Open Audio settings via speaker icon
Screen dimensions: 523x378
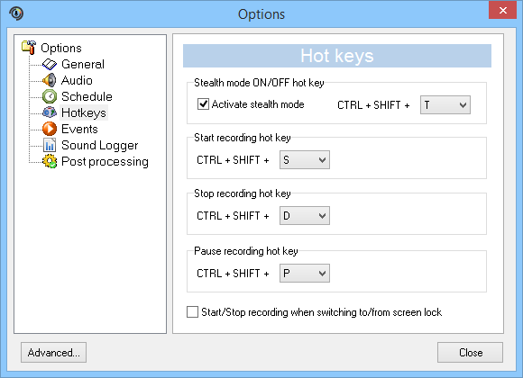tap(50, 80)
